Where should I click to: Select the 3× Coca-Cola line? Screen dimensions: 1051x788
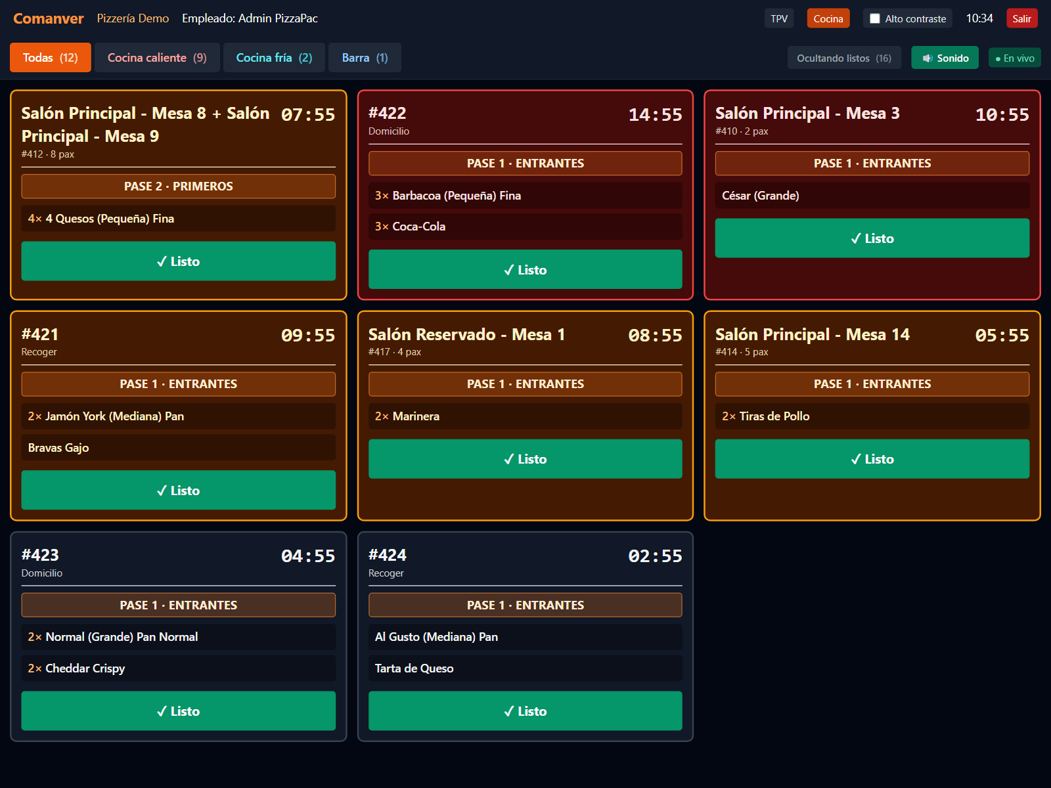coord(525,227)
